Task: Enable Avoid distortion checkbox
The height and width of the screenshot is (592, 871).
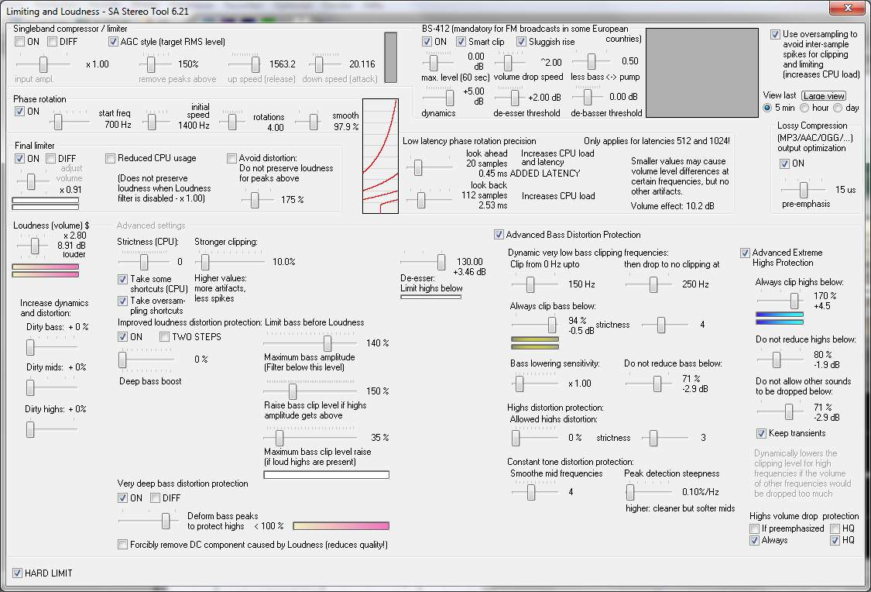Action: click(x=231, y=158)
